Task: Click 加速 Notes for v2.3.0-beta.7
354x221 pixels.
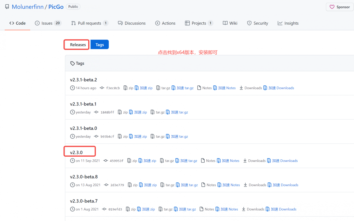Action: pyautogui.click(x=227, y=209)
